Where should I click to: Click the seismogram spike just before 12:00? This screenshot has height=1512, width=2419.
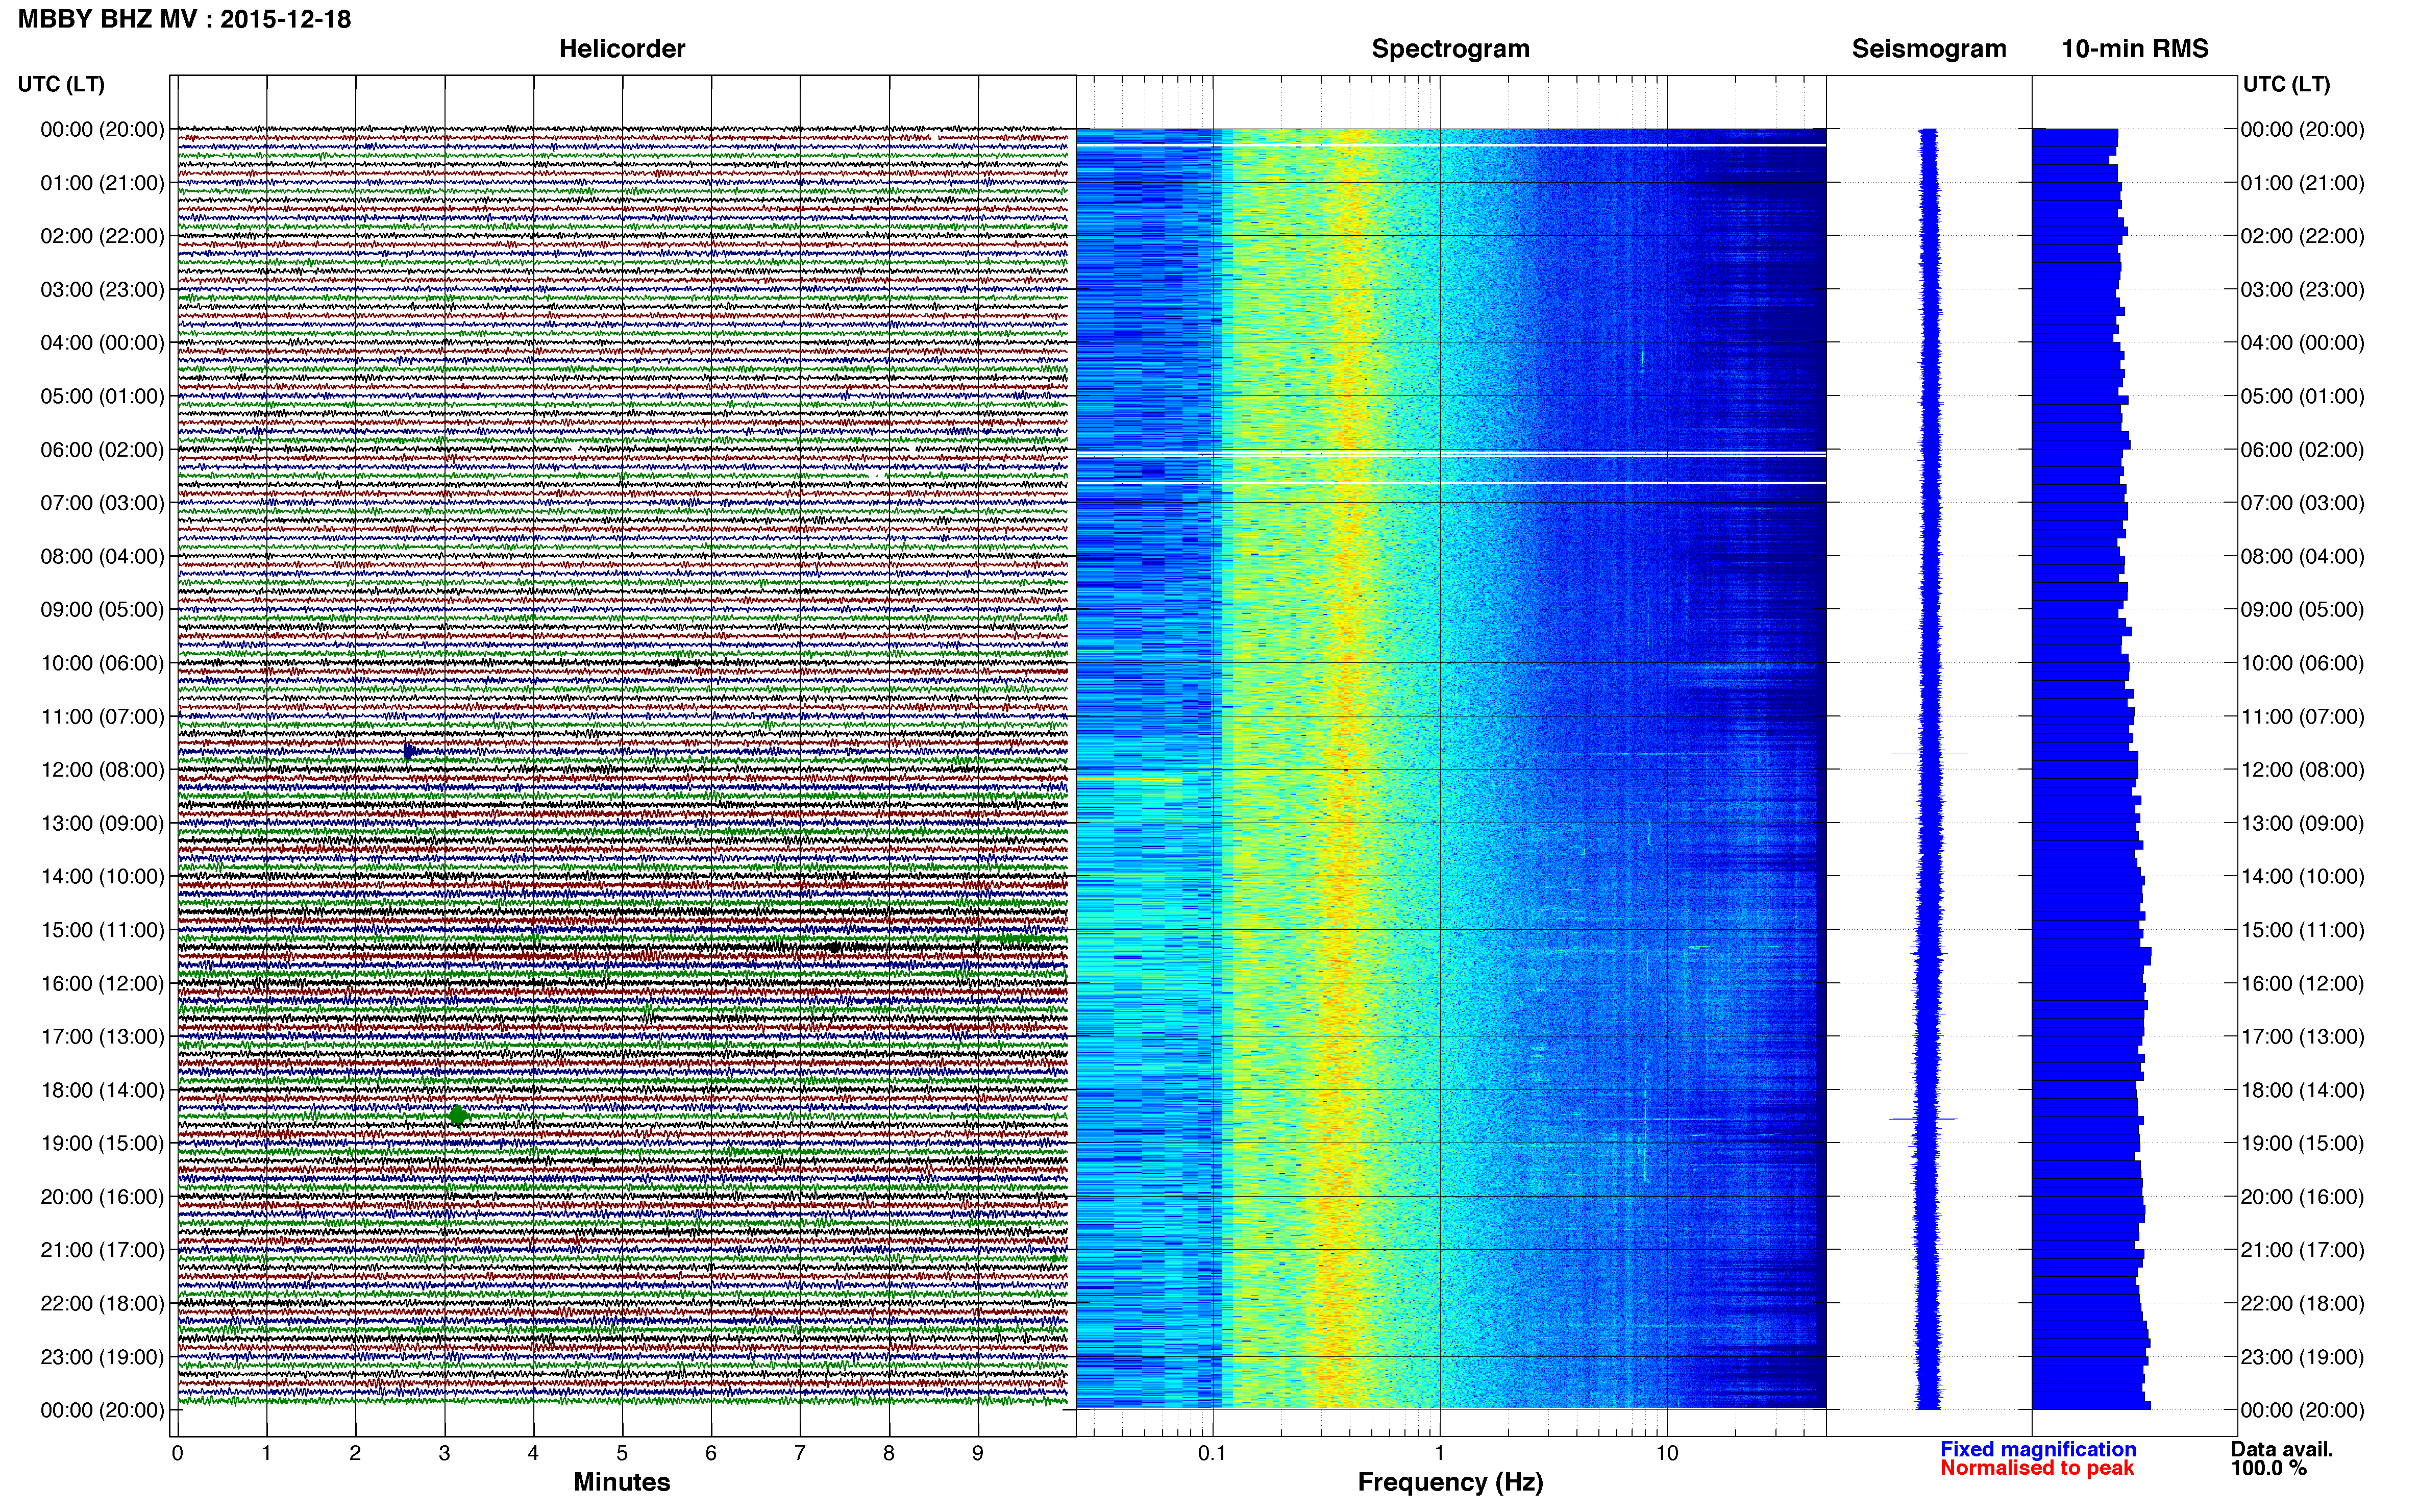(1929, 753)
